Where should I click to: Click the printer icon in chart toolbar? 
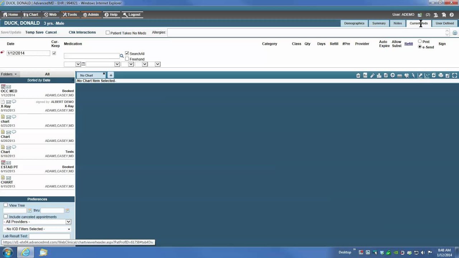(441, 75)
